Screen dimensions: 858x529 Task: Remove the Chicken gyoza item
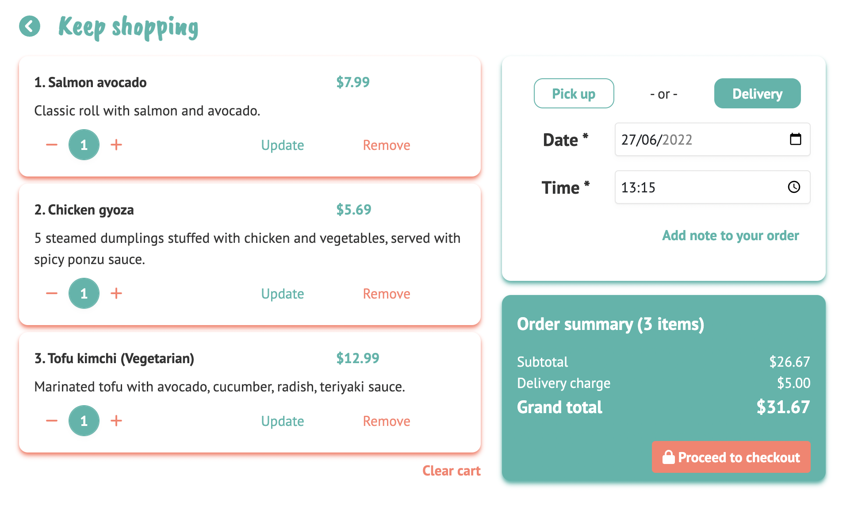coord(386,294)
